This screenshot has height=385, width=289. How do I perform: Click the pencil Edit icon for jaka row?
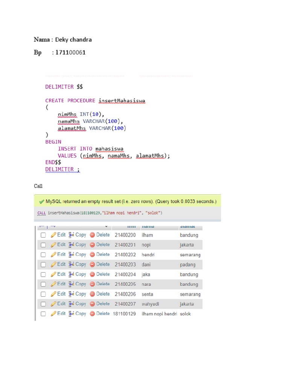coord(53,274)
